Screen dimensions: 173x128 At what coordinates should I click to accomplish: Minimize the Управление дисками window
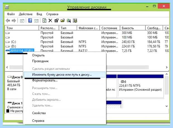coord(147,6)
